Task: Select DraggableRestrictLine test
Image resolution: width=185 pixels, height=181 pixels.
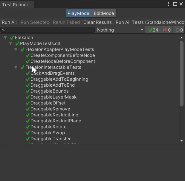Action: tap(89, 115)
